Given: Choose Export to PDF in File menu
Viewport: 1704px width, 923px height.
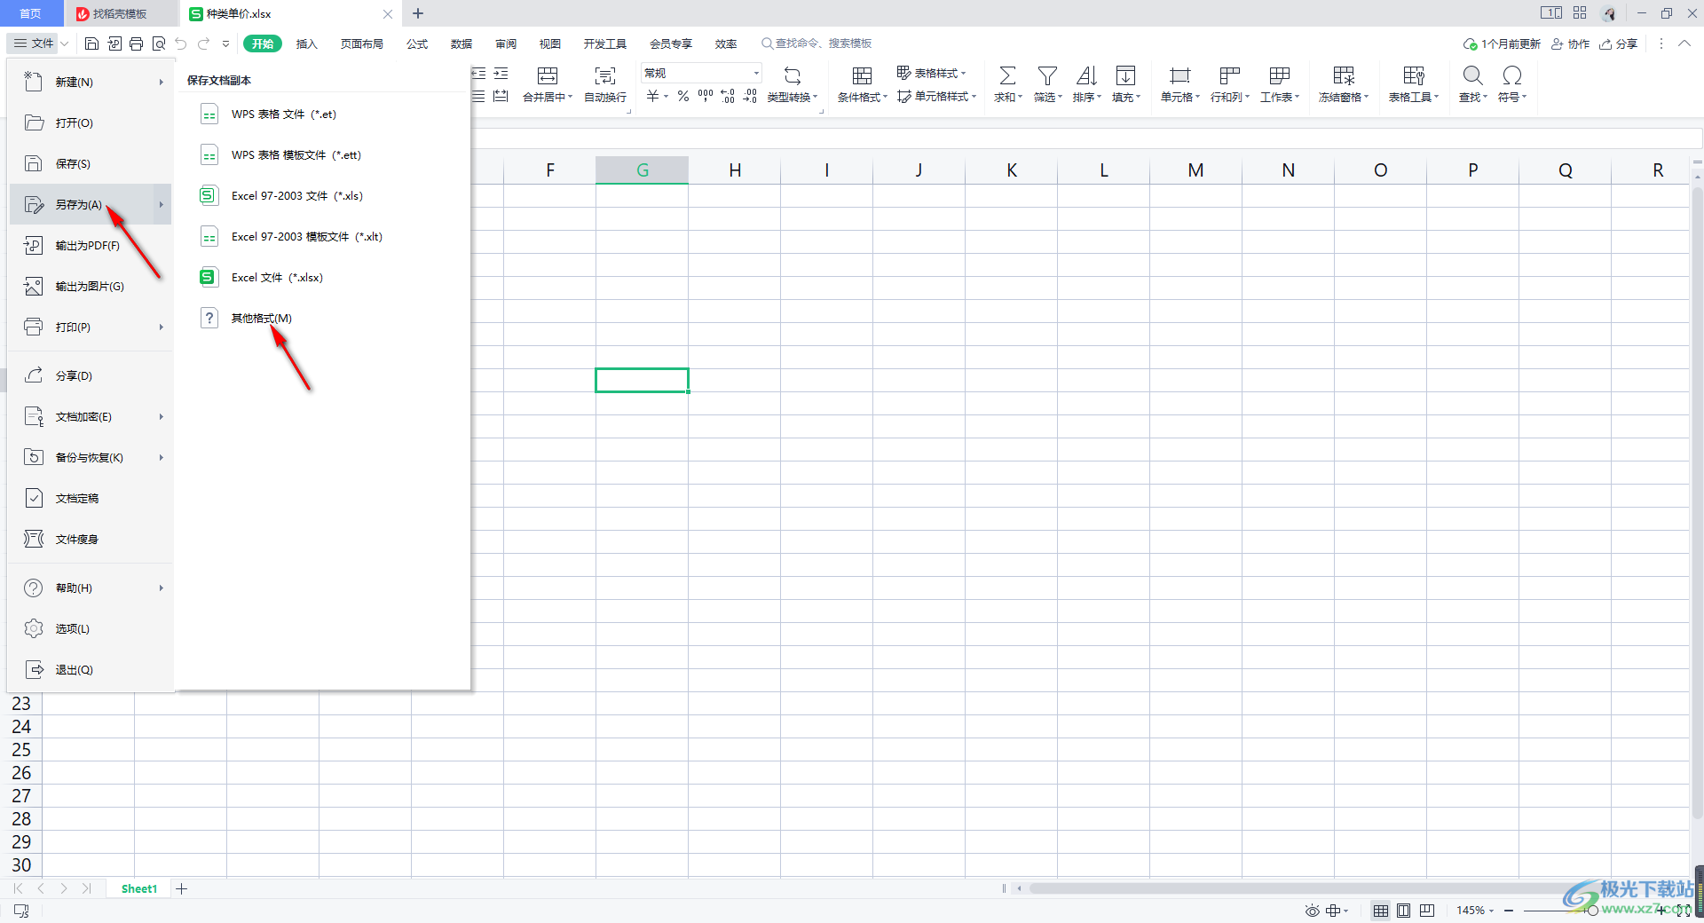Looking at the screenshot, I should click(90, 245).
